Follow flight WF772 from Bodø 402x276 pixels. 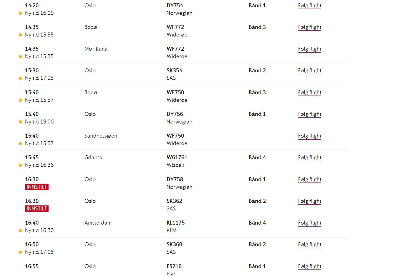309,27
